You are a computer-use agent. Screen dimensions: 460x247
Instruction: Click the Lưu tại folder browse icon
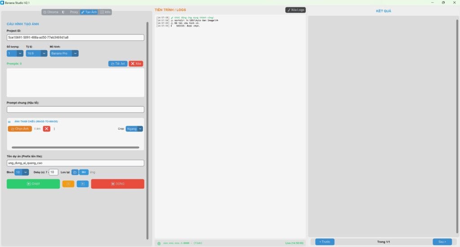[x=75, y=172]
